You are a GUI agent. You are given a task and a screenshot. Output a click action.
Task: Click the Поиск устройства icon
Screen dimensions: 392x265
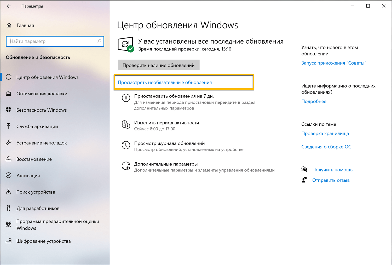[9, 192]
